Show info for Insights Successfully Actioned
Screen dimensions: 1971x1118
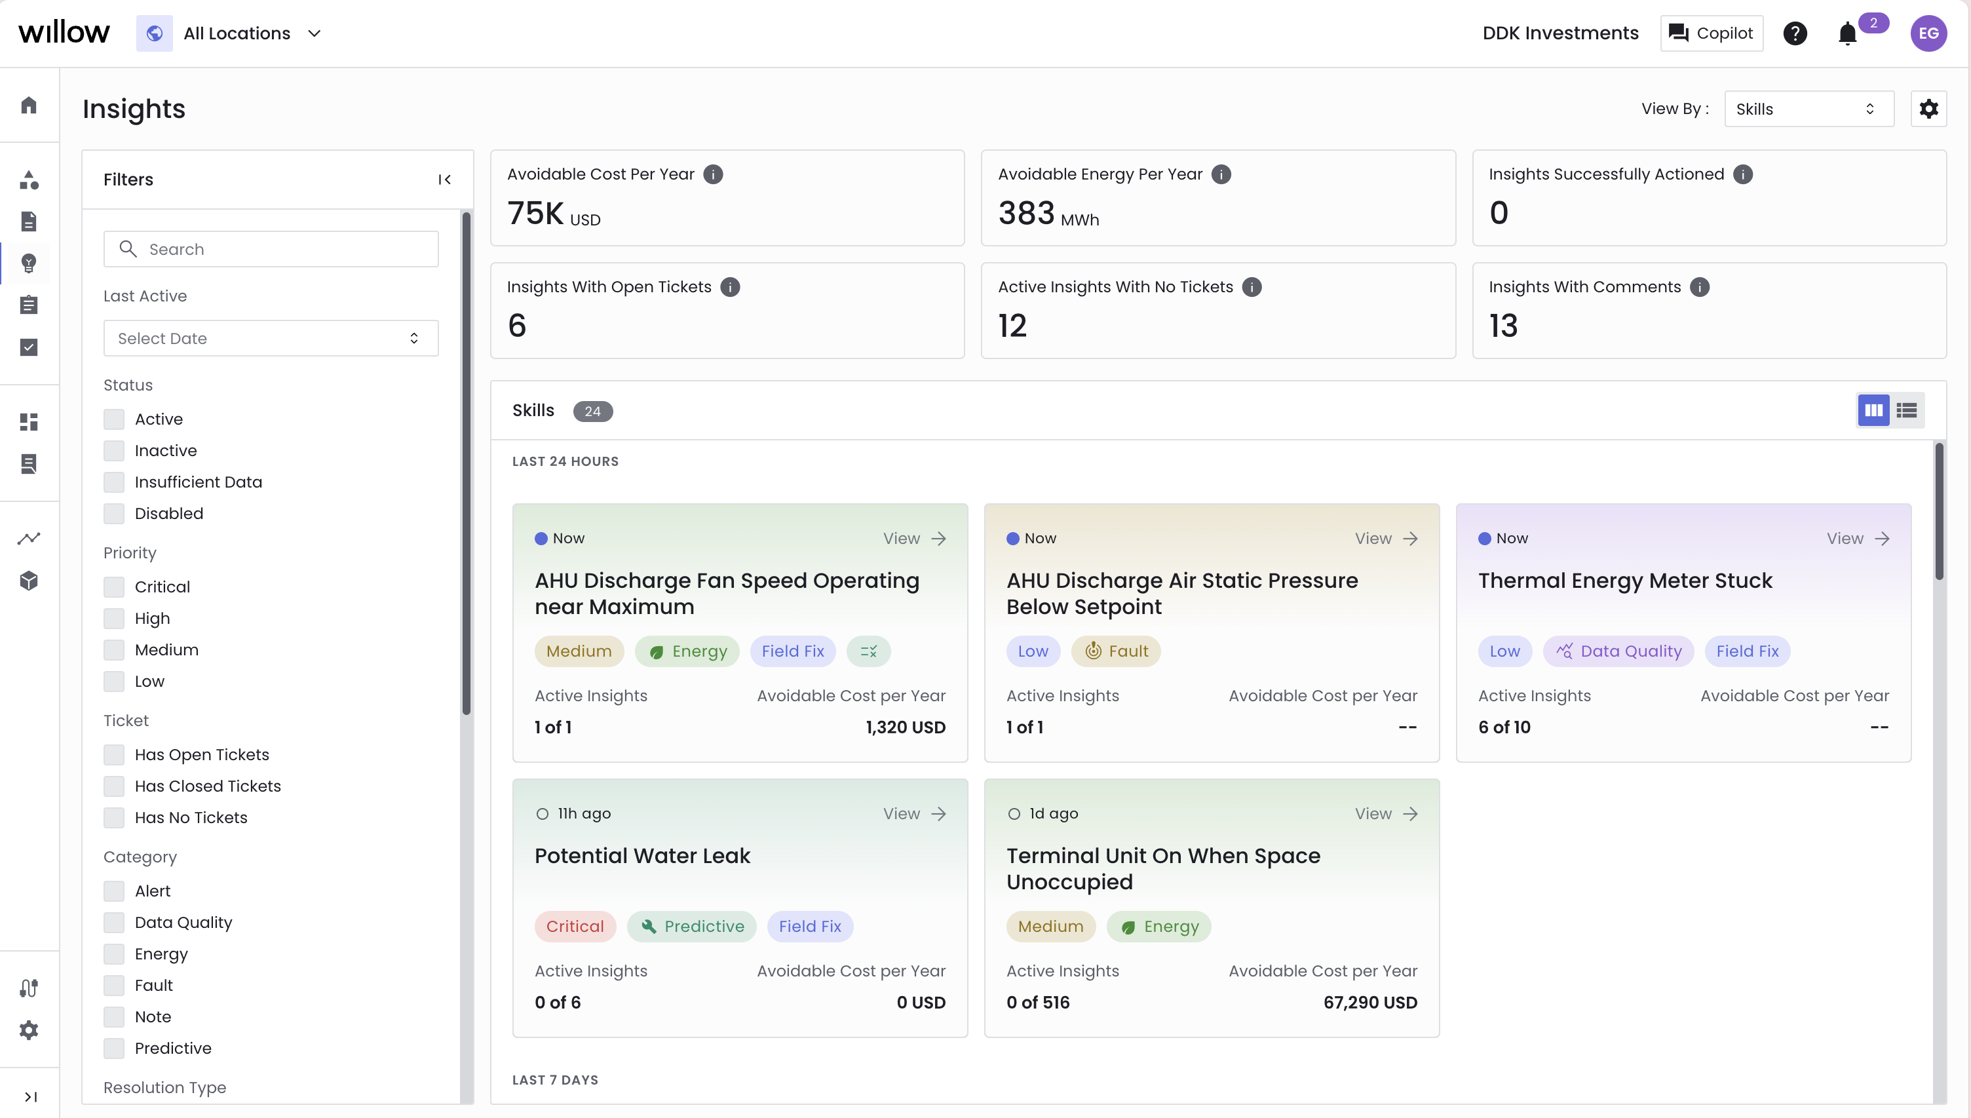pos(1743,174)
